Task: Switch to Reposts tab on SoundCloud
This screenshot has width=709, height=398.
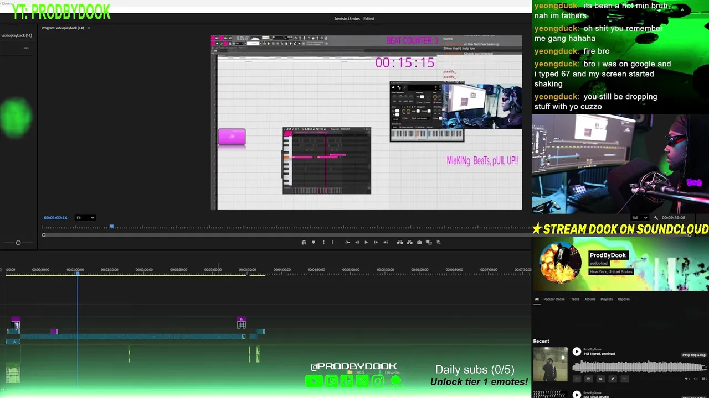Action: (624, 299)
